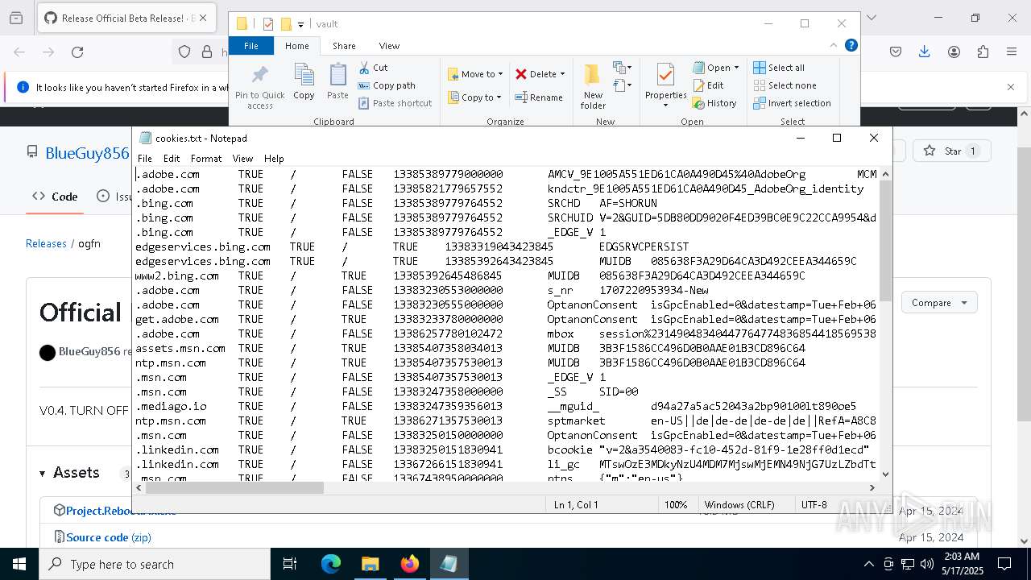
Task: Click Pin to Quick access in Explorer ribbon
Action: tap(259, 87)
